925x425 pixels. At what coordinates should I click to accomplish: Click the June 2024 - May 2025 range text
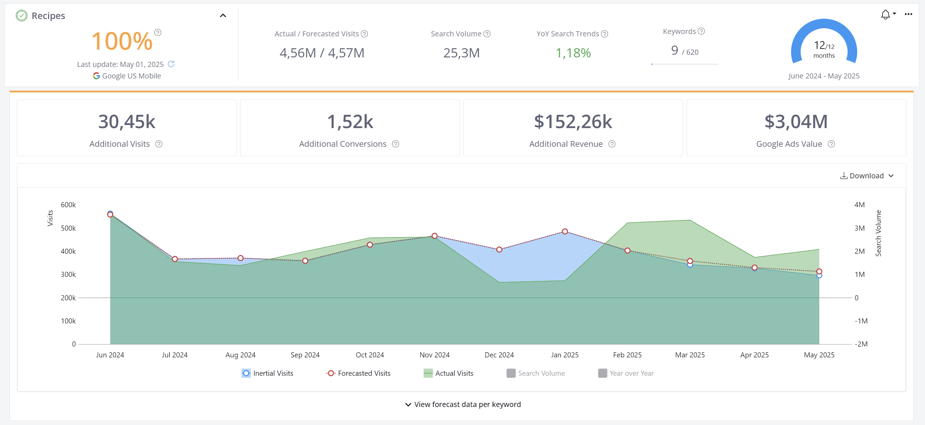(x=824, y=76)
